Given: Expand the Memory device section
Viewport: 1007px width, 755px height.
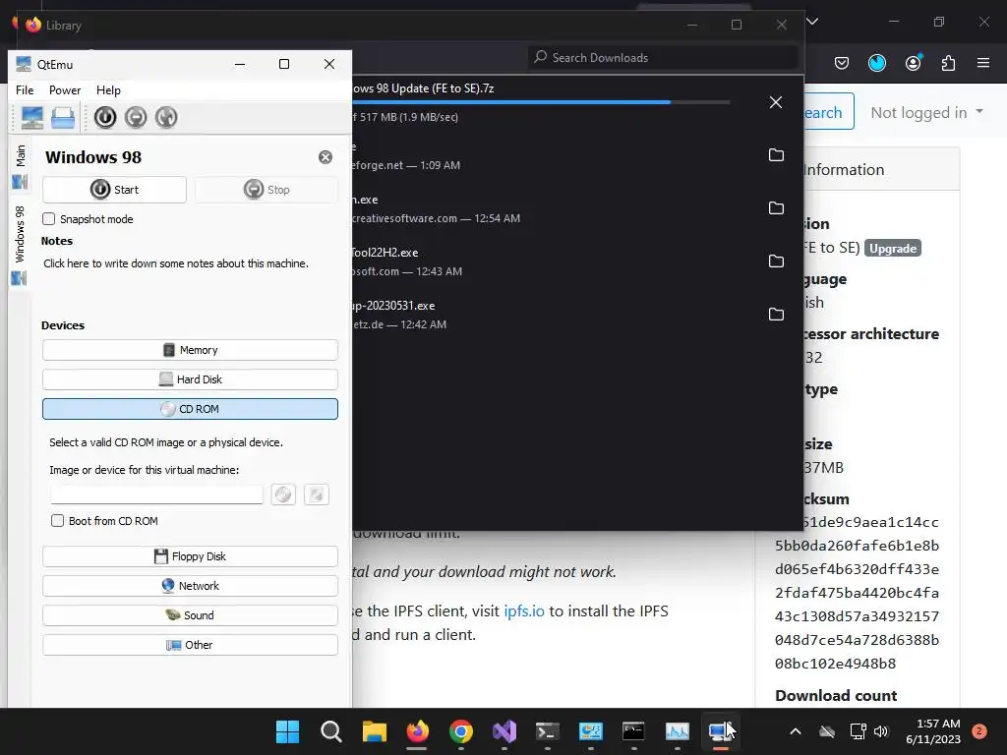Looking at the screenshot, I should point(190,350).
